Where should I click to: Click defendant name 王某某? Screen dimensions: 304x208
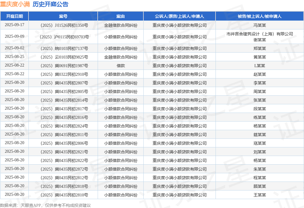pyautogui.click(x=259, y=195)
